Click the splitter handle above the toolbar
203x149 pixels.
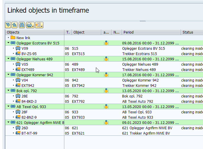click(143, 21)
